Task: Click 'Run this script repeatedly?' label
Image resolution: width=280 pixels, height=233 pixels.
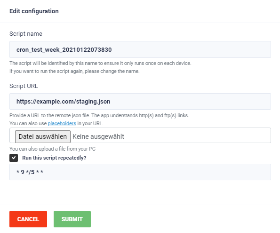Action: coord(54,158)
